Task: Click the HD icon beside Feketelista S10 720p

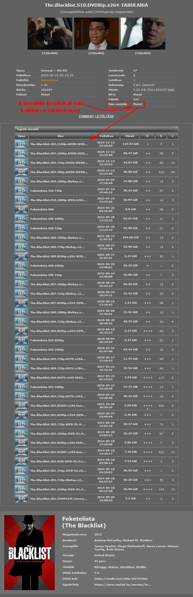Action: pyautogui.click(x=22, y=191)
